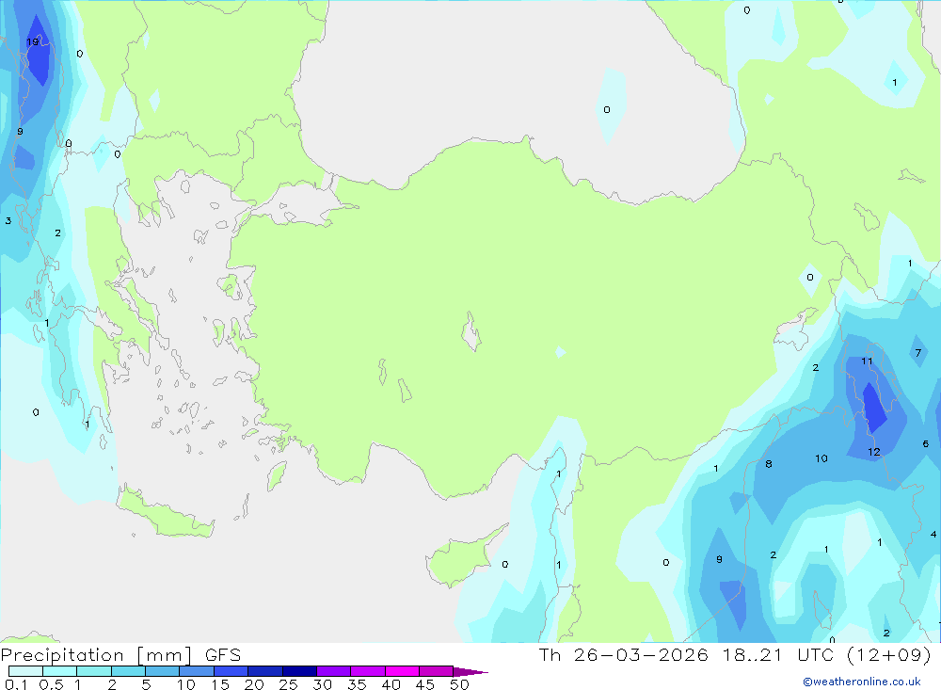Click the date 'Th 26-03-2026'
Image resolution: width=941 pixels, height=690 pixels.
(623, 655)
